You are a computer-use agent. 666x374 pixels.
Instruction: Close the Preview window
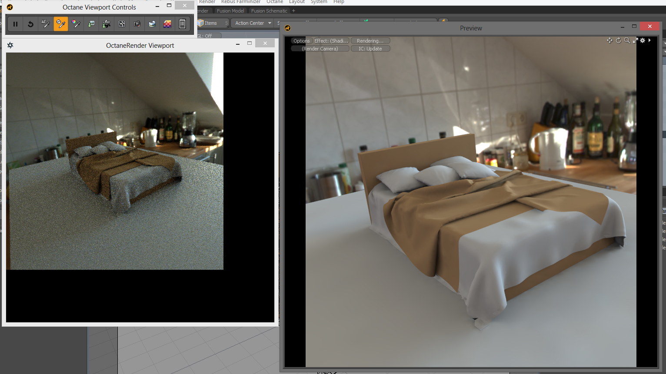tap(650, 26)
